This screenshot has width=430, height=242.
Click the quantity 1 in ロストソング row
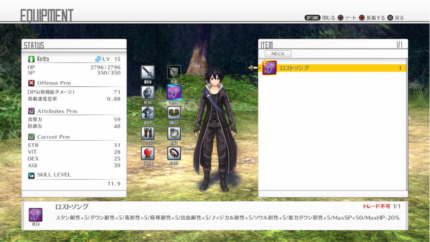pos(400,68)
